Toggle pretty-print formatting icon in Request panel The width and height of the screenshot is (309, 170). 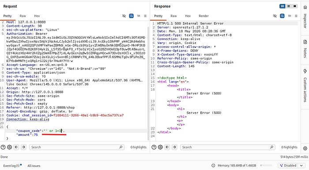coord(131,16)
